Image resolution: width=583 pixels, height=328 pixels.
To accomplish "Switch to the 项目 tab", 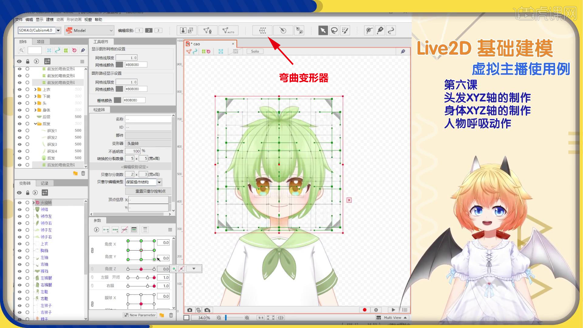I will click(41, 42).
